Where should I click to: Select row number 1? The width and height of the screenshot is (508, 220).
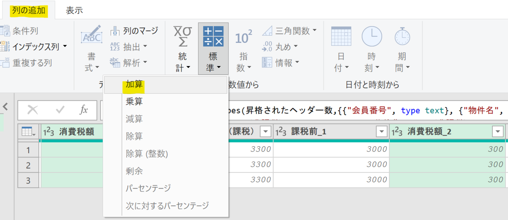[x=29, y=149]
